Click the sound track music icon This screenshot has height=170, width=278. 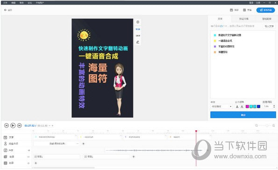click(x=5, y=150)
